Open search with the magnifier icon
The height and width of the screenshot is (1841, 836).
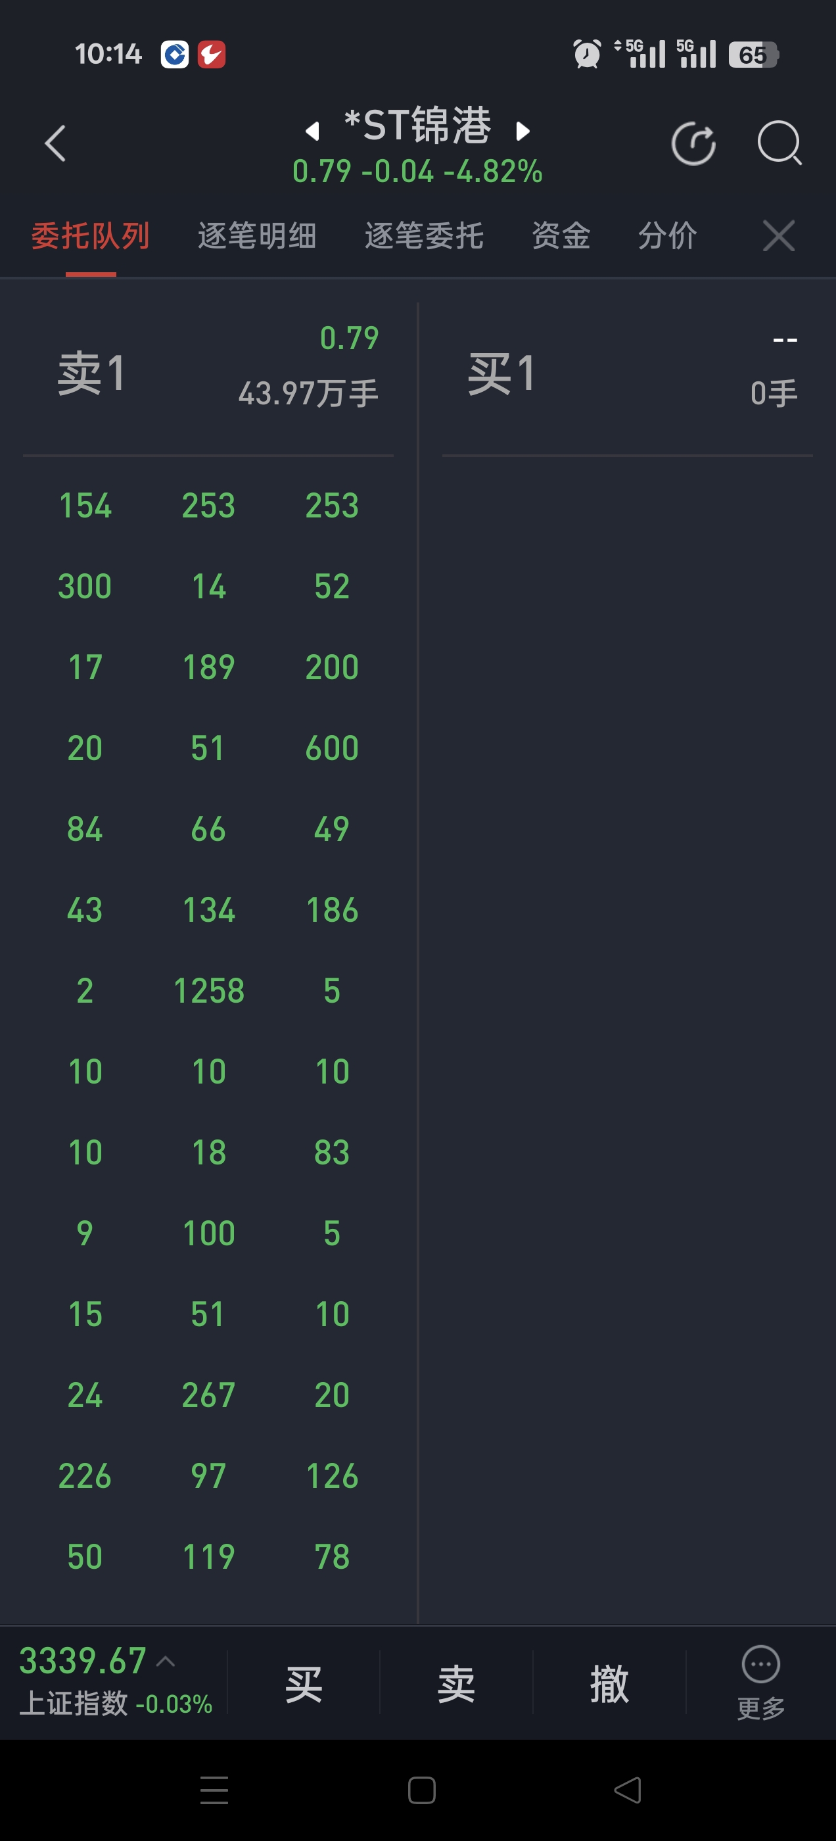(x=779, y=143)
